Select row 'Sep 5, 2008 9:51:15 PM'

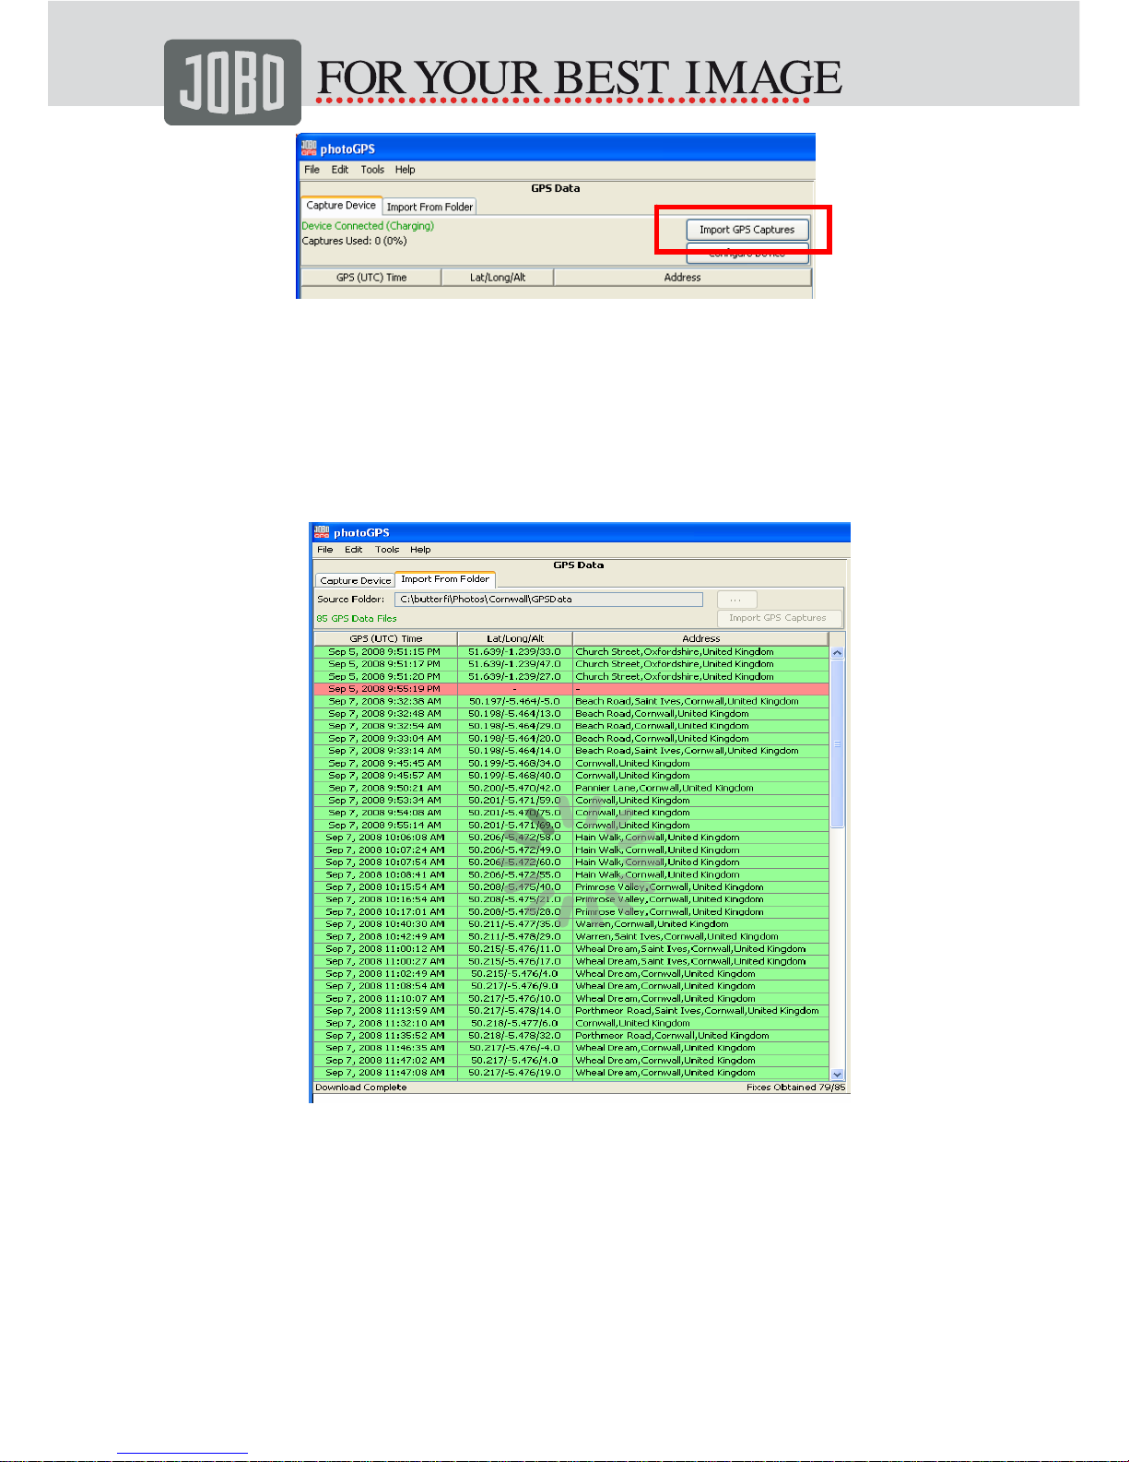click(571, 652)
